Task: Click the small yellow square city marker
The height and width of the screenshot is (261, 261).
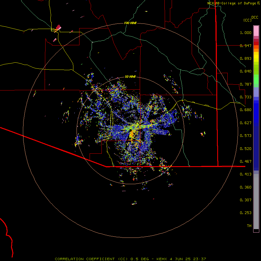Action: (x=52, y=30)
